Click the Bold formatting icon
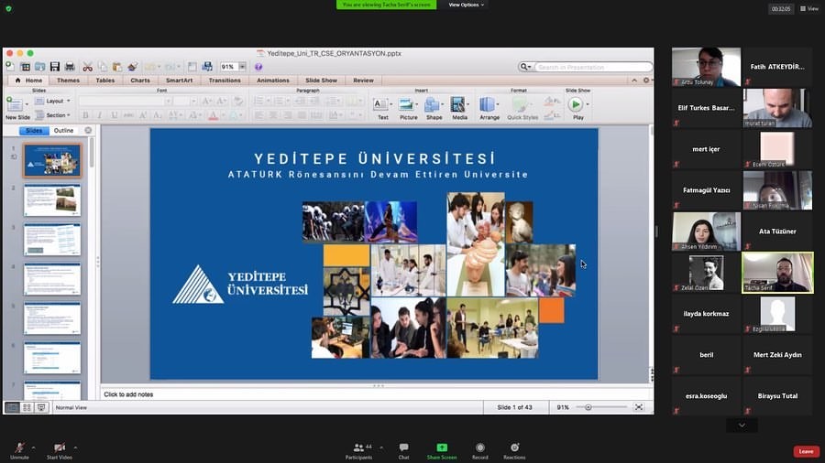This screenshot has height=463, width=825. pyautogui.click(x=86, y=115)
